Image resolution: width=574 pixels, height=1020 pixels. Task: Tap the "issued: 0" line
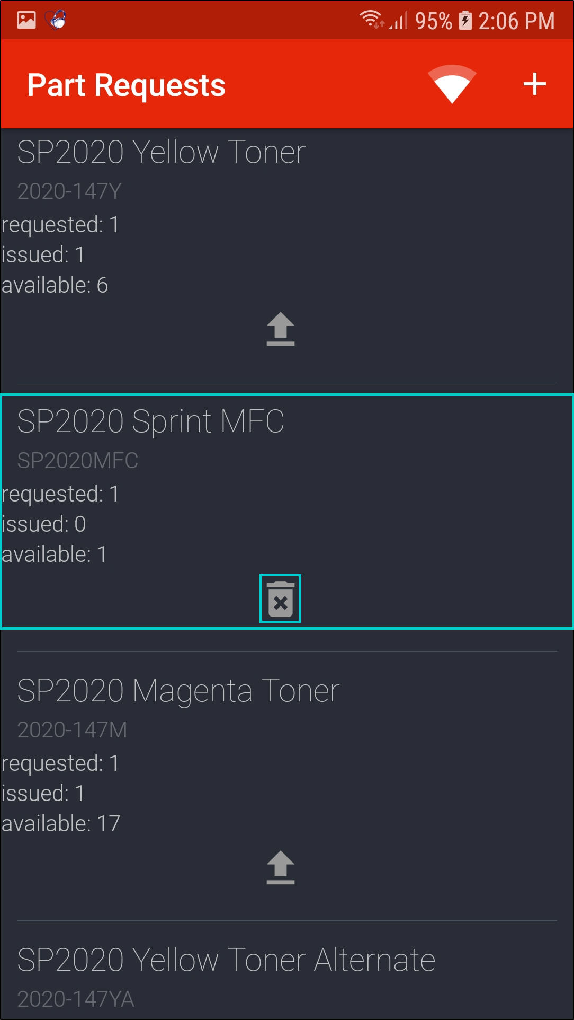44,524
